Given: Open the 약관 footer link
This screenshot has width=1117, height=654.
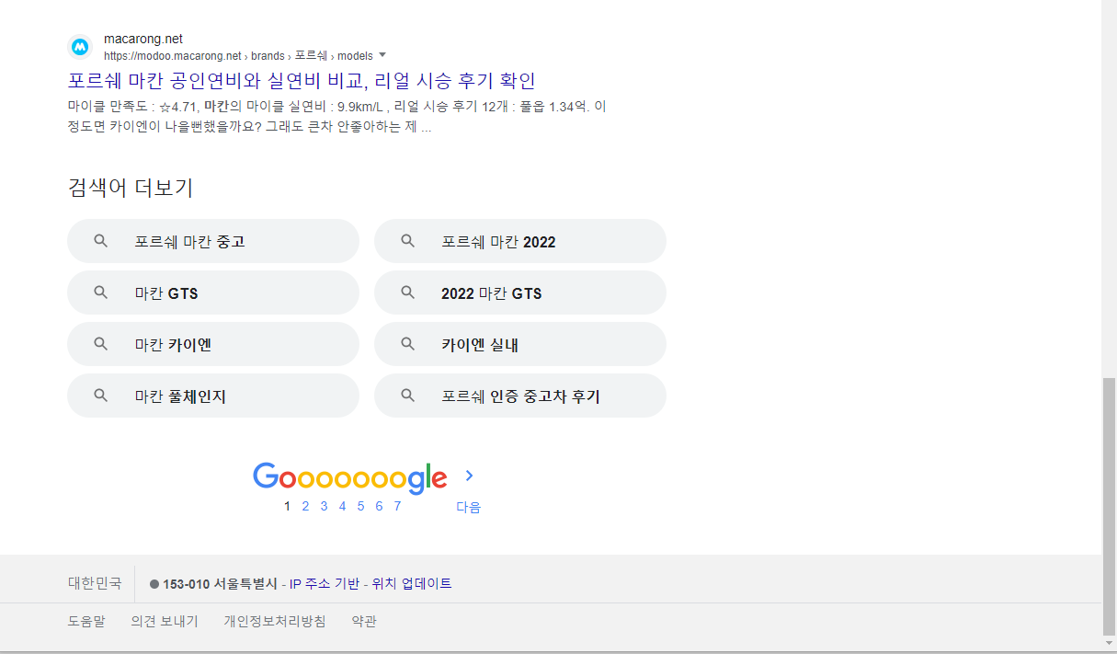Looking at the screenshot, I should point(364,621).
